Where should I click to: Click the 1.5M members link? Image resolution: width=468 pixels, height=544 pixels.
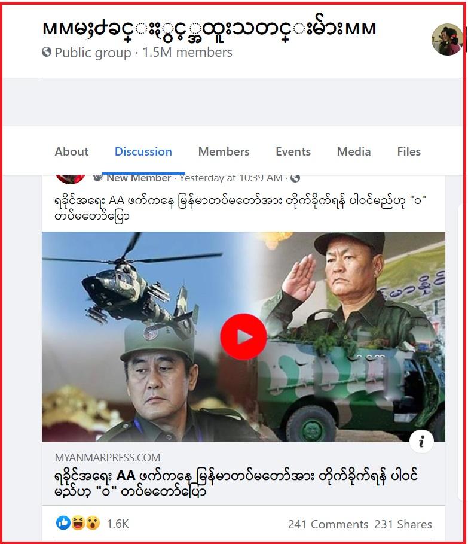[188, 53]
